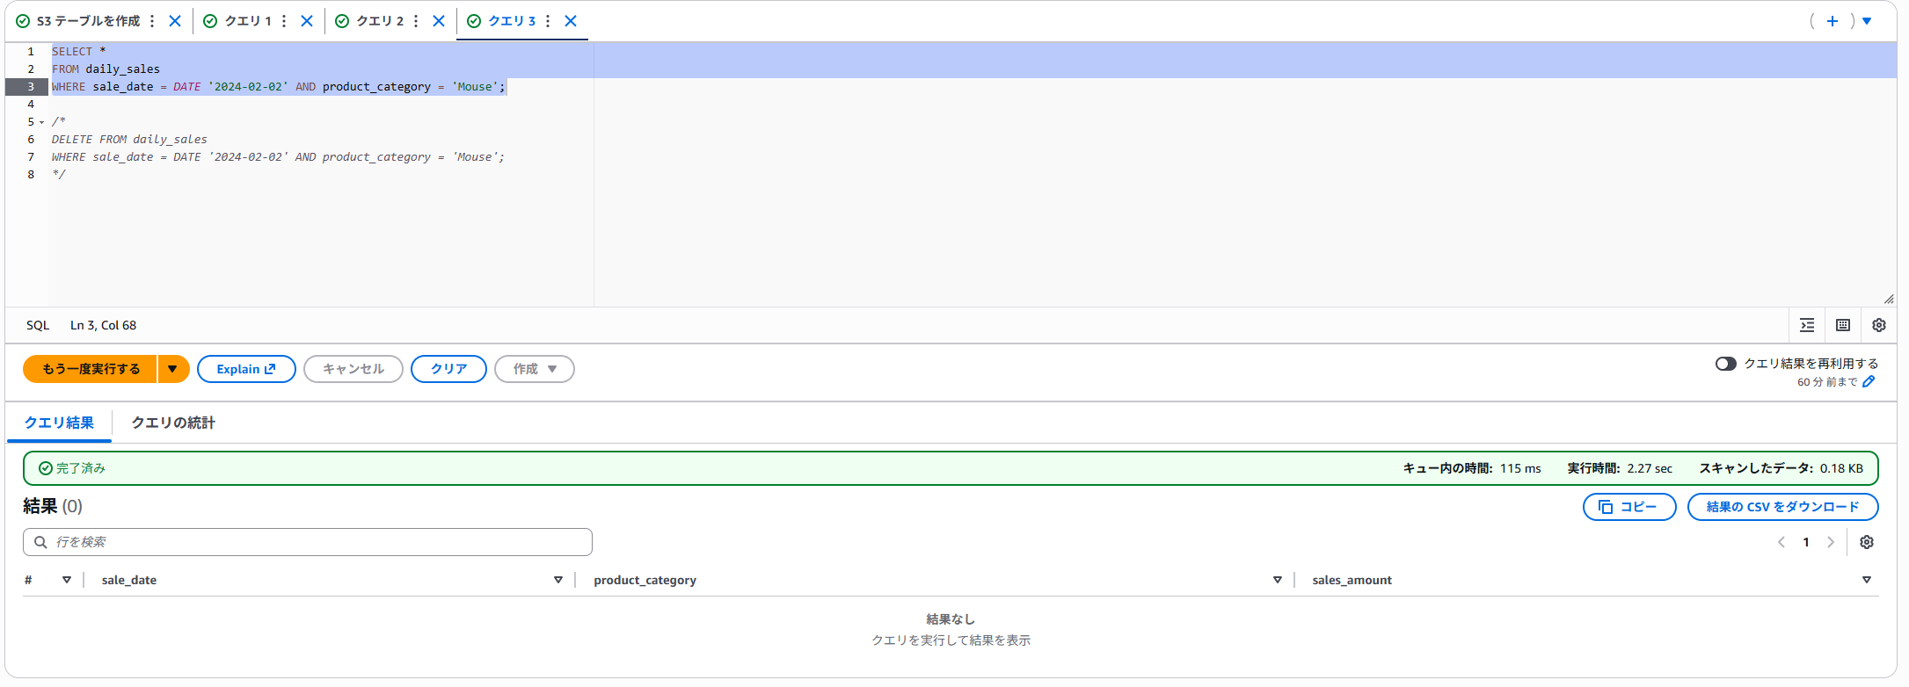The width and height of the screenshot is (1909, 687).
Task: Open the query tabs list dropdown arrow
Action: click(1867, 21)
